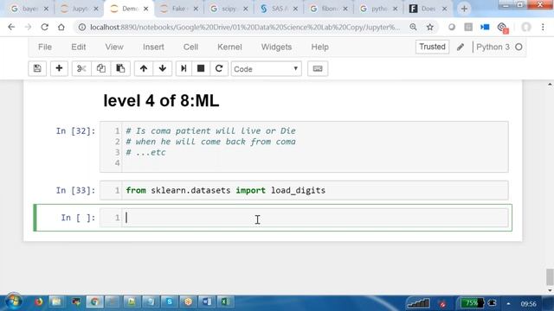
Task: View site info icon before localhost
Action: coord(82,27)
